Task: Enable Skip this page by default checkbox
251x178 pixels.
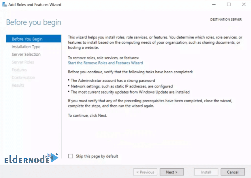Action: tap(70, 156)
